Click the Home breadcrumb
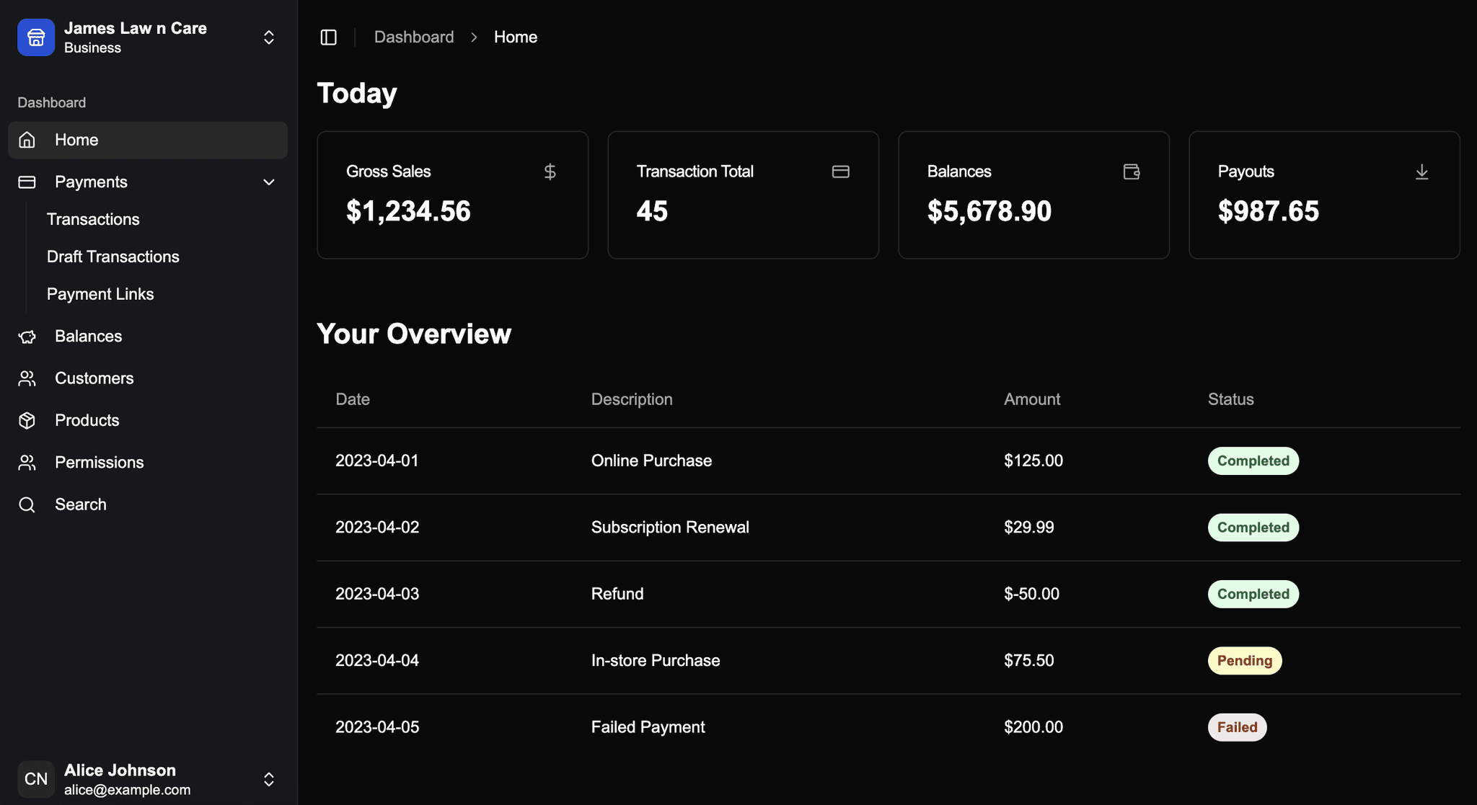Viewport: 1477px width, 805px height. (x=516, y=37)
